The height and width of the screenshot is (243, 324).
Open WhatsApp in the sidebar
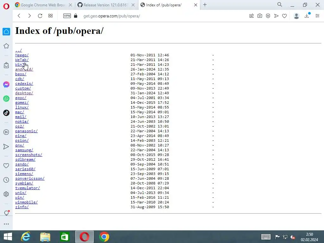(6, 99)
